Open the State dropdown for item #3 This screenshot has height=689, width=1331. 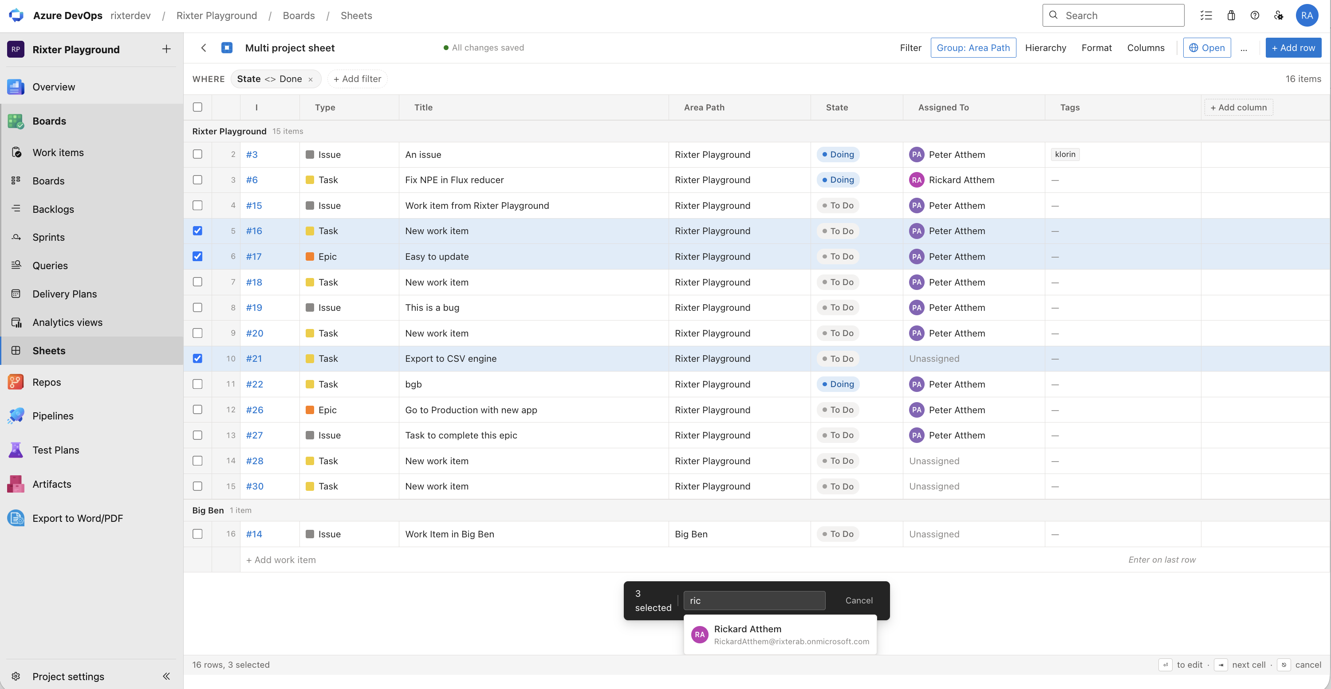point(838,154)
